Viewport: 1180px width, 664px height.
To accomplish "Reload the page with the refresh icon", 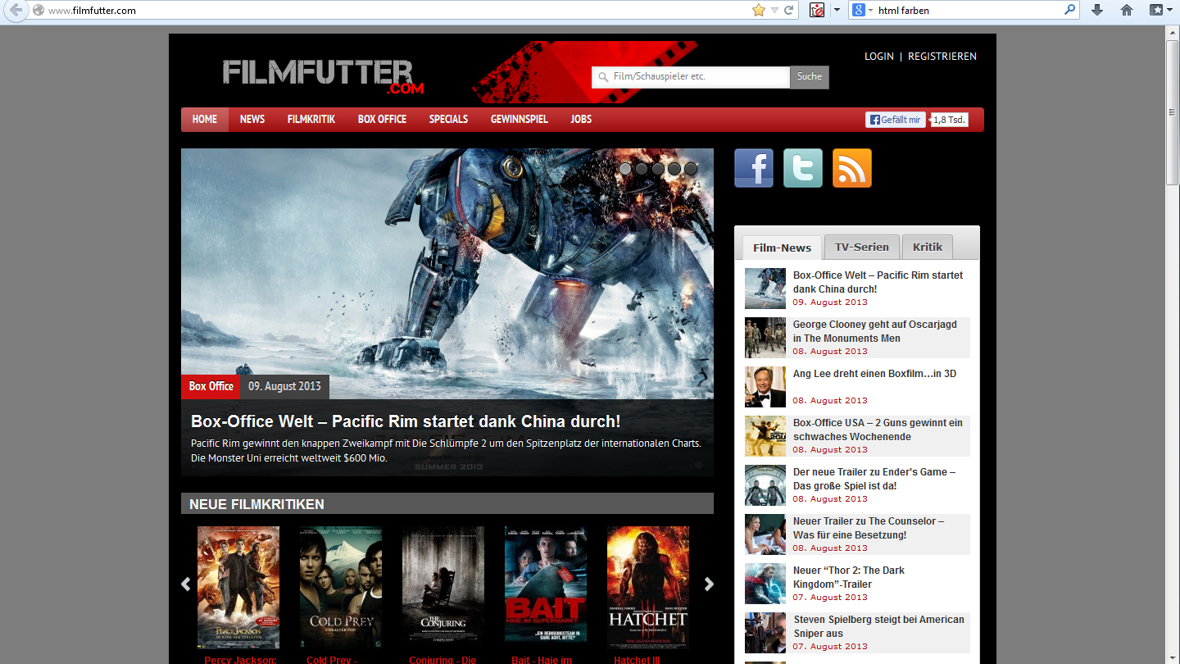I will (x=789, y=11).
